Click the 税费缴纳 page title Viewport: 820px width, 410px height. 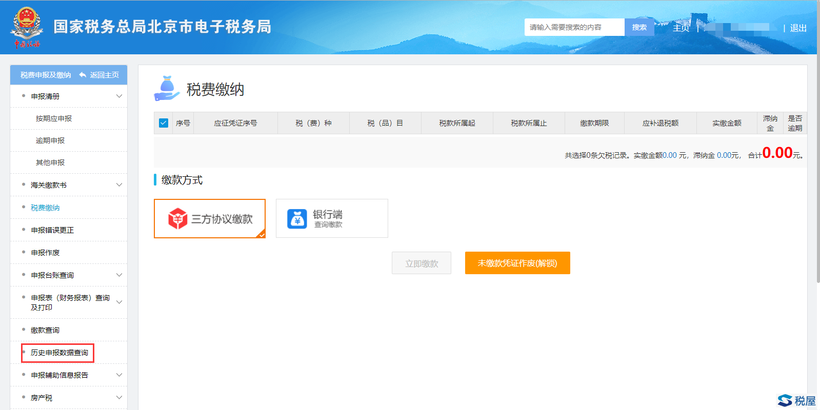(215, 89)
